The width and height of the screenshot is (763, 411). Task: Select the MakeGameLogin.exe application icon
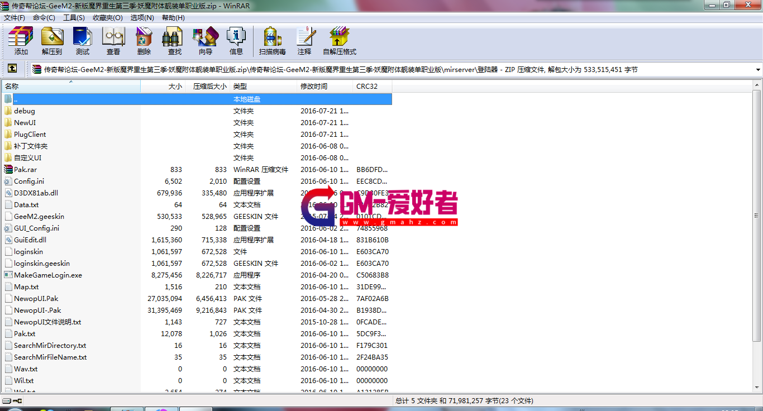point(8,275)
